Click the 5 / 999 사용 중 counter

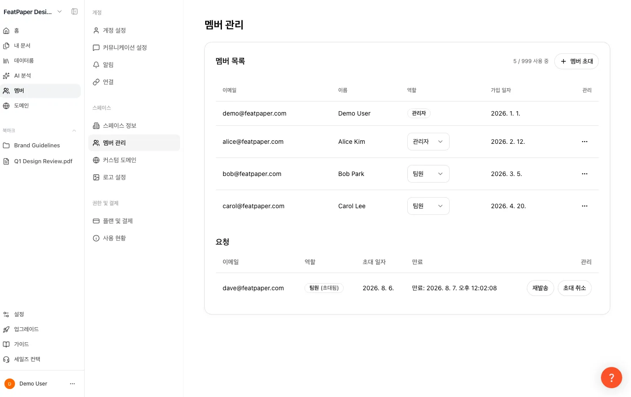531,61
